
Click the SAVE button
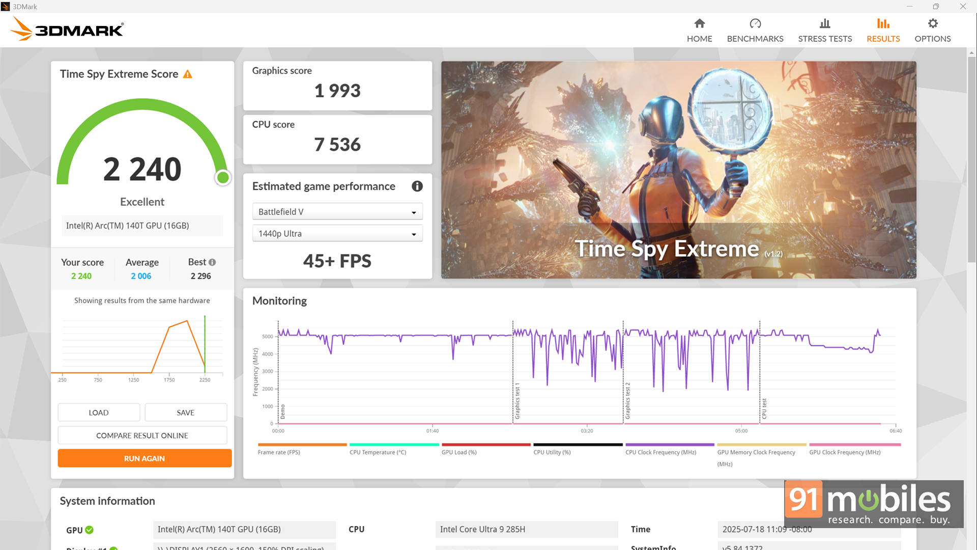click(186, 413)
